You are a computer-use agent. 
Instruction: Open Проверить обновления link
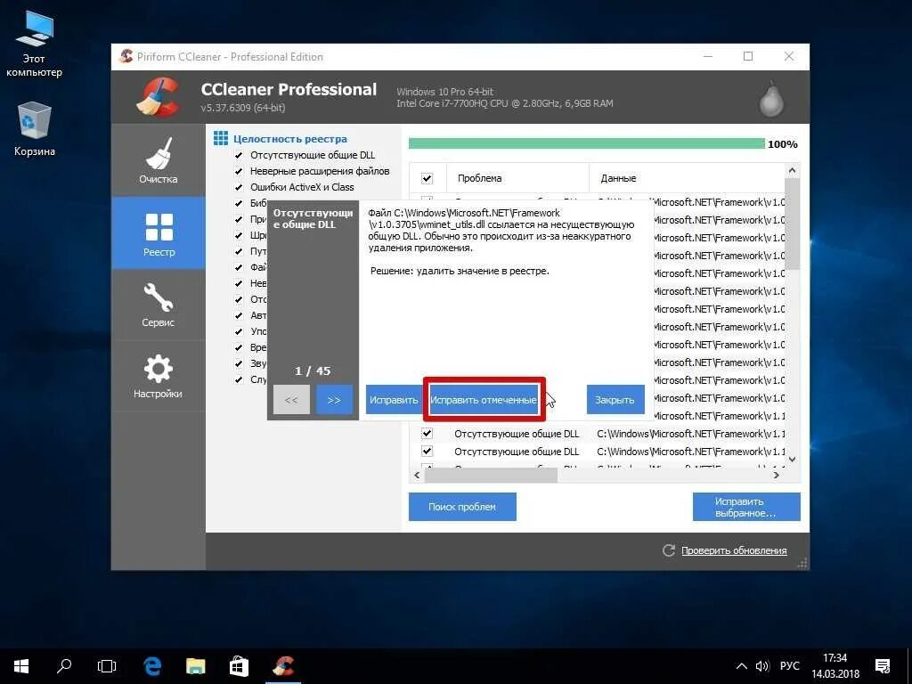coord(734,550)
